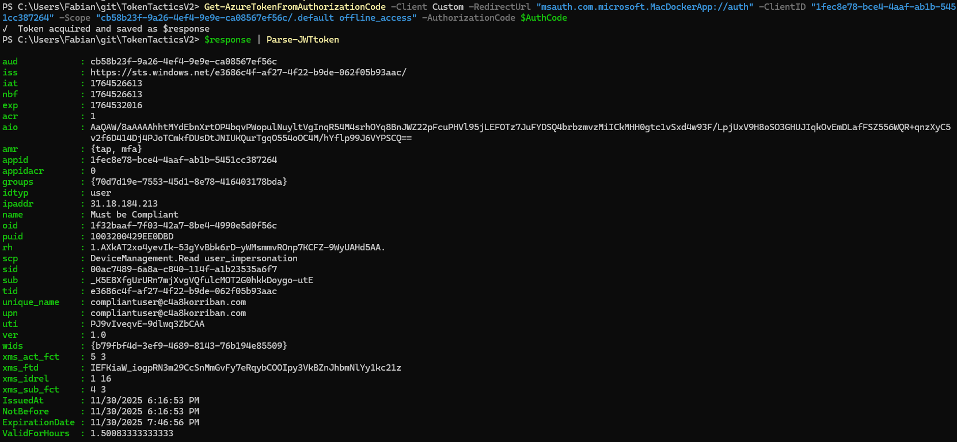
Task: Click the amr value {tap, mfa}
Action: (x=116, y=149)
